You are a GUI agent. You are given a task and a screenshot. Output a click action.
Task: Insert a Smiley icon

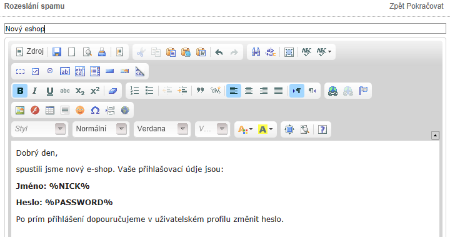click(80, 110)
